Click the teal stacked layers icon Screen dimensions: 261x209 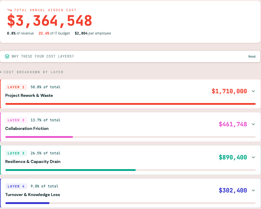click(x=7, y=56)
